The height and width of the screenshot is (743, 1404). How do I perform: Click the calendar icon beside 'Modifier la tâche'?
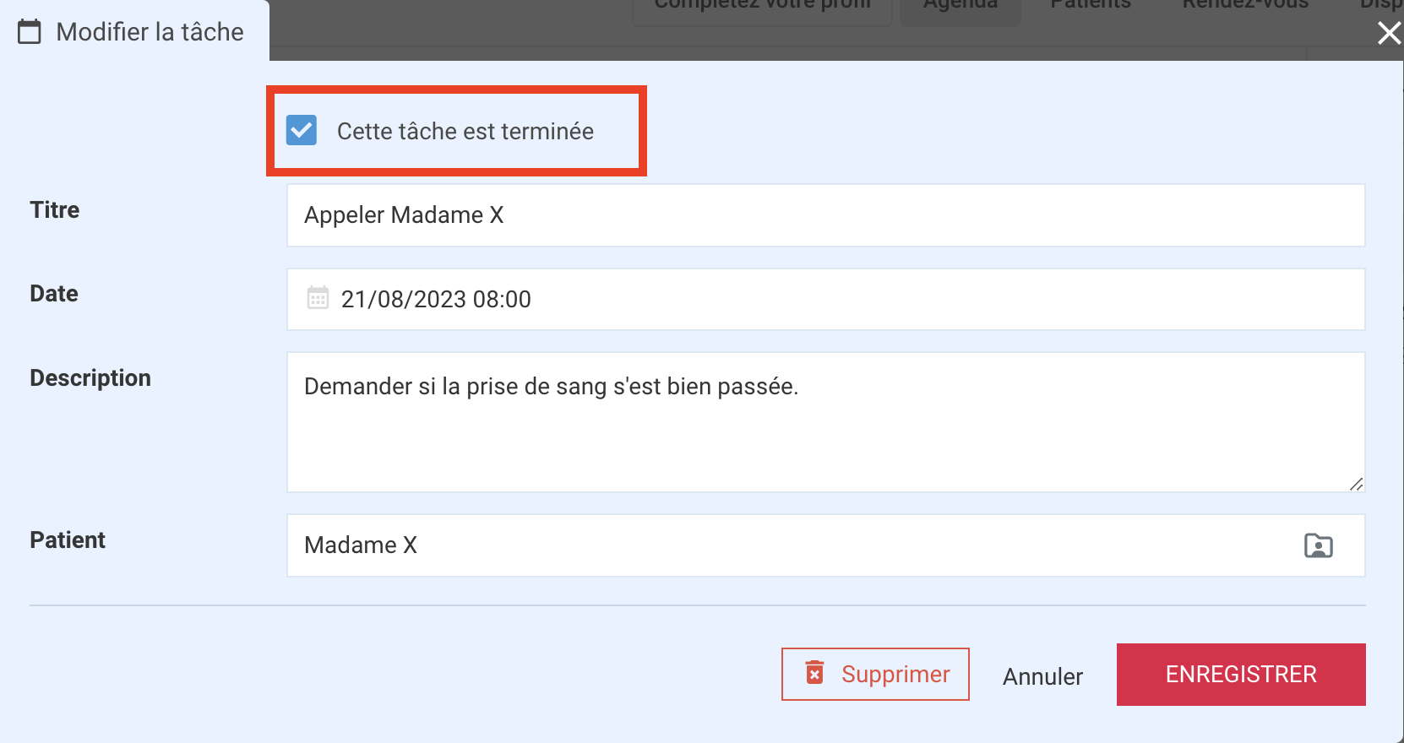30,32
